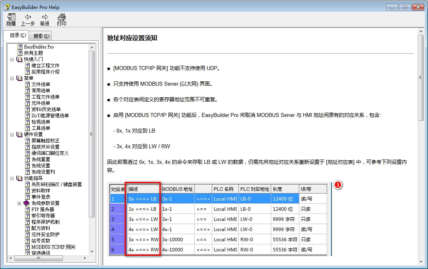
Task: Open the 系统重置 topic
Action: coord(41,160)
